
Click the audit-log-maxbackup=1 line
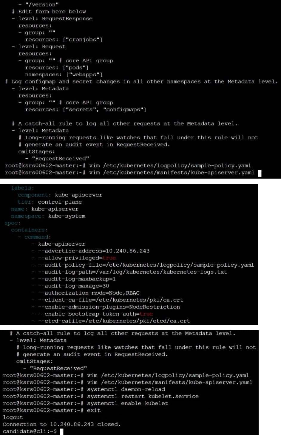(x=77, y=279)
